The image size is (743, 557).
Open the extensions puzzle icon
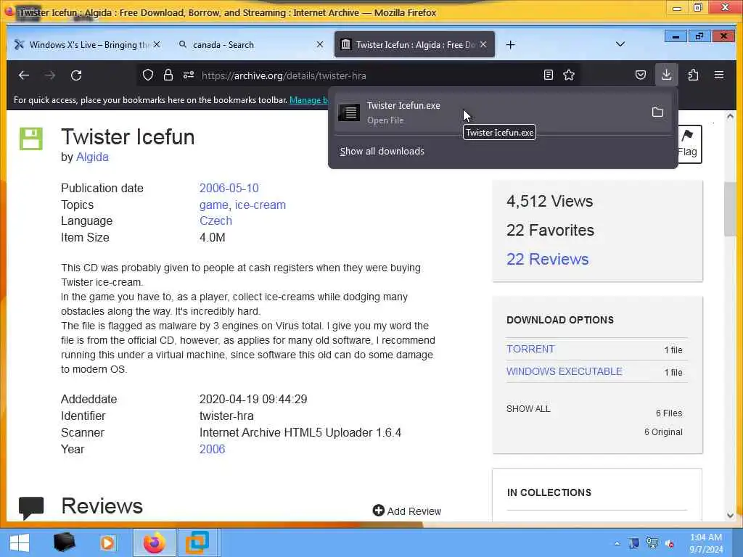[x=693, y=75]
